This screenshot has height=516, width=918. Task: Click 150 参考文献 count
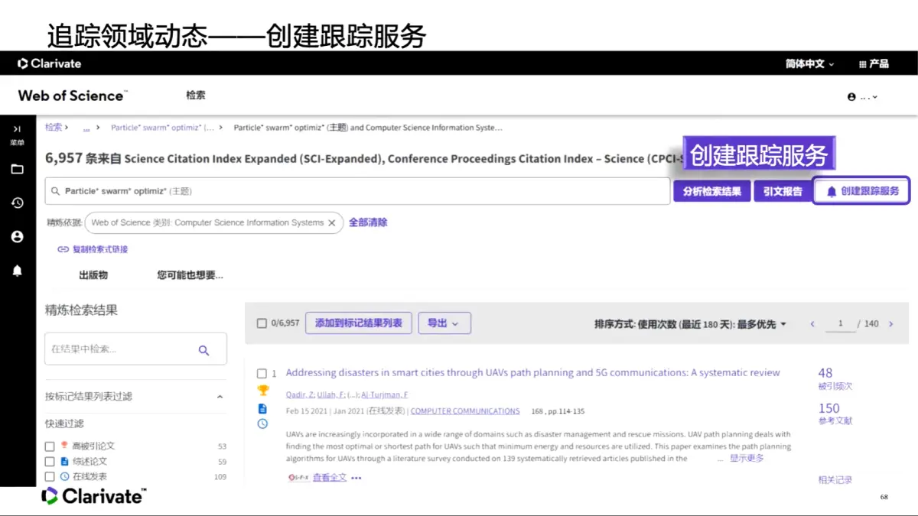point(828,409)
